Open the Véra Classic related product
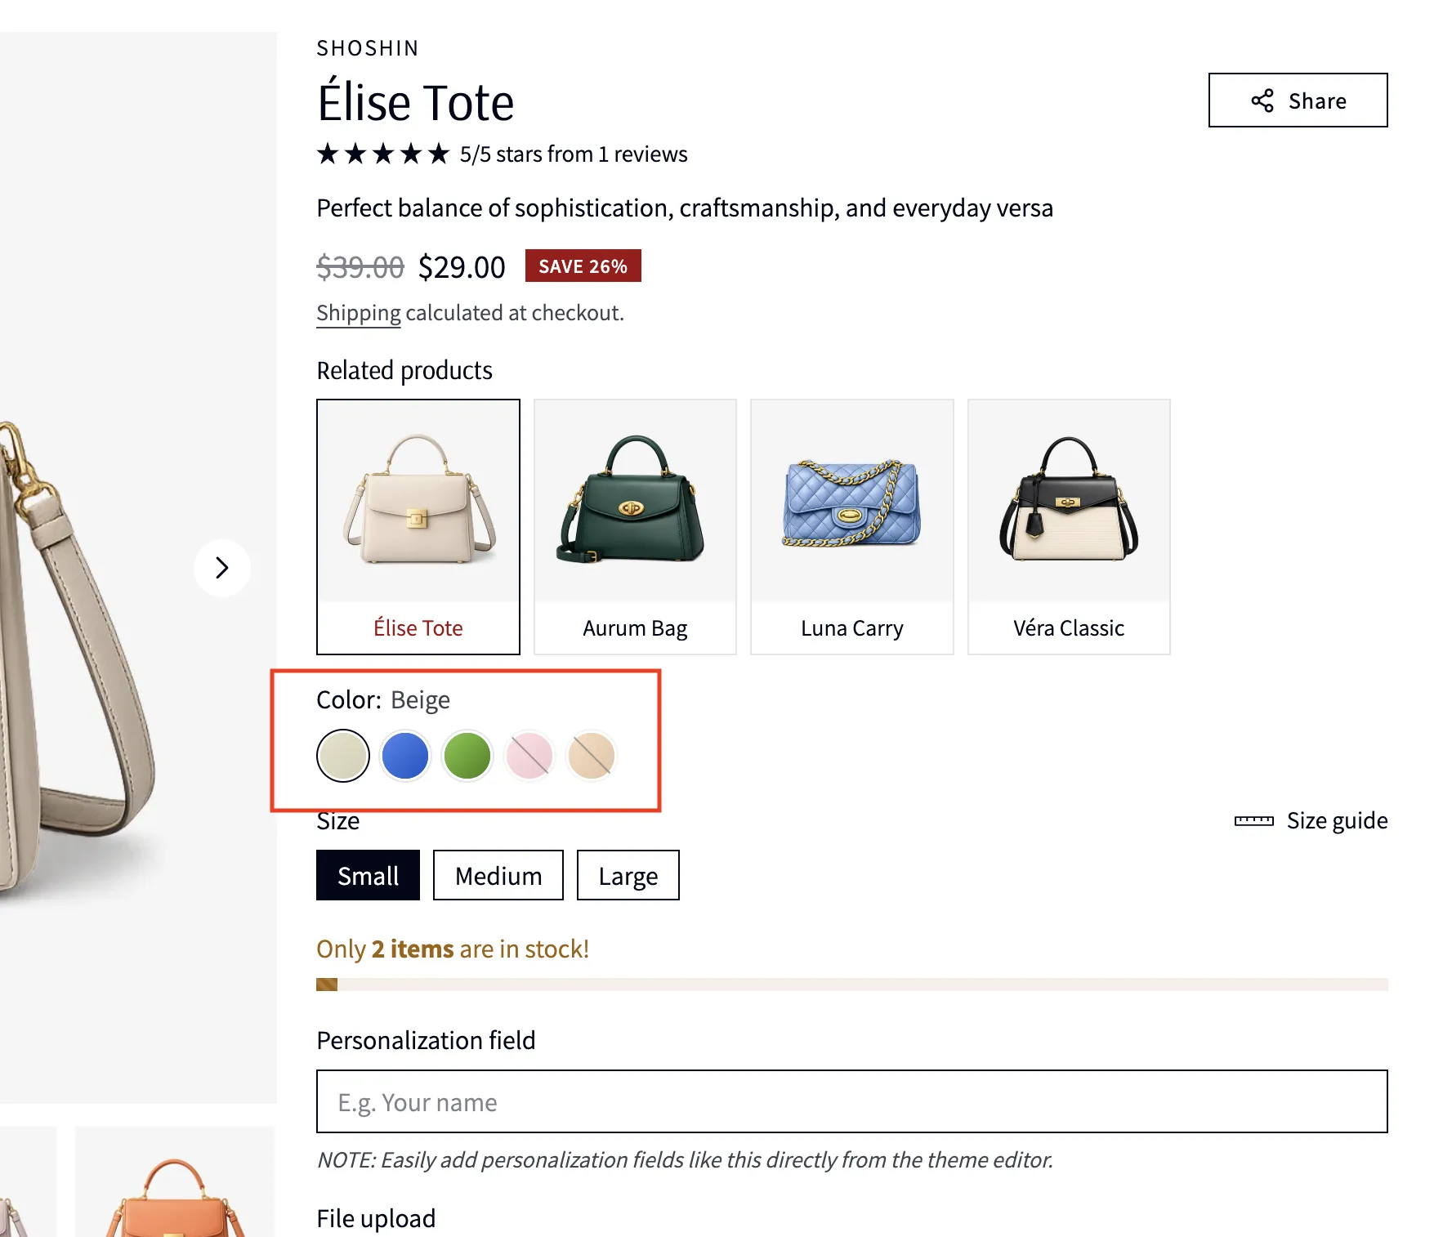The image size is (1443, 1237). coord(1069,526)
